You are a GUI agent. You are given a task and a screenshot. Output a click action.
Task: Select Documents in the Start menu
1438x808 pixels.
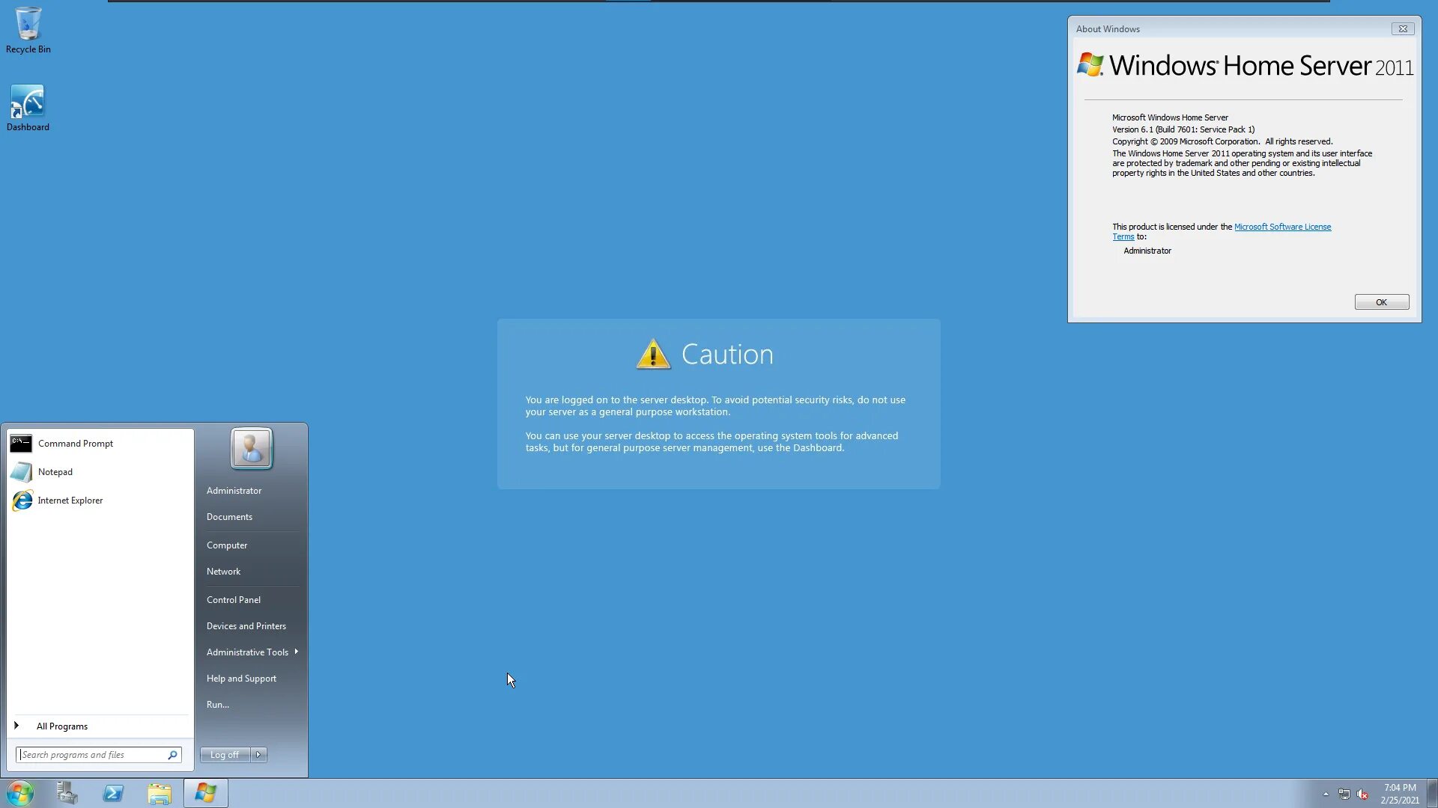pyautogui.click(x=229, y=516)
